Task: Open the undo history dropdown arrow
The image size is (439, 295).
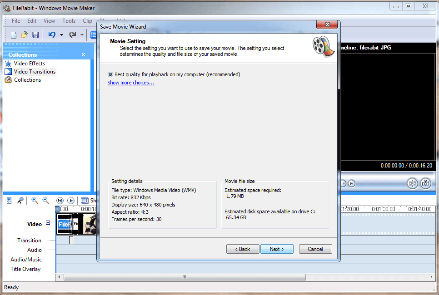Action: (61, 35)
